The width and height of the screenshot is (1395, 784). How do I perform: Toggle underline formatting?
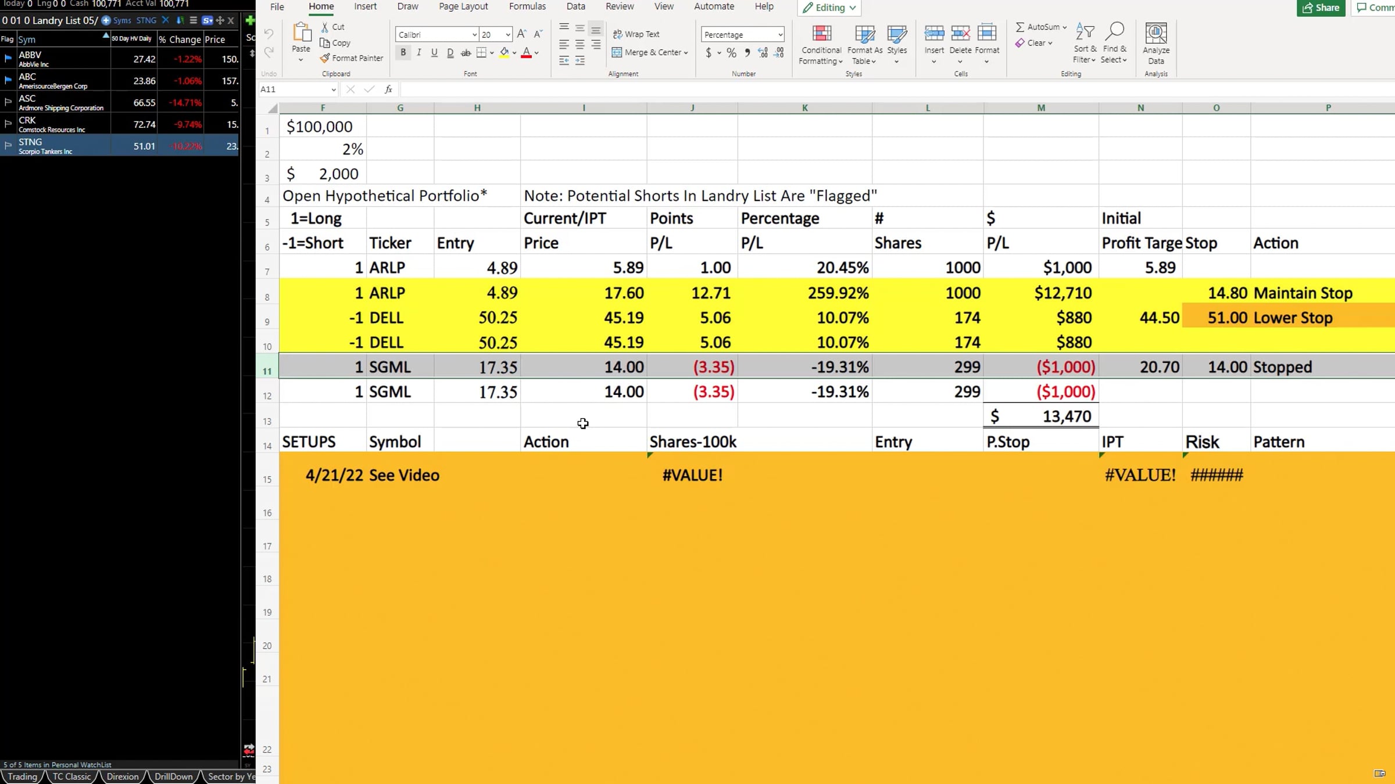coord(434,52)
